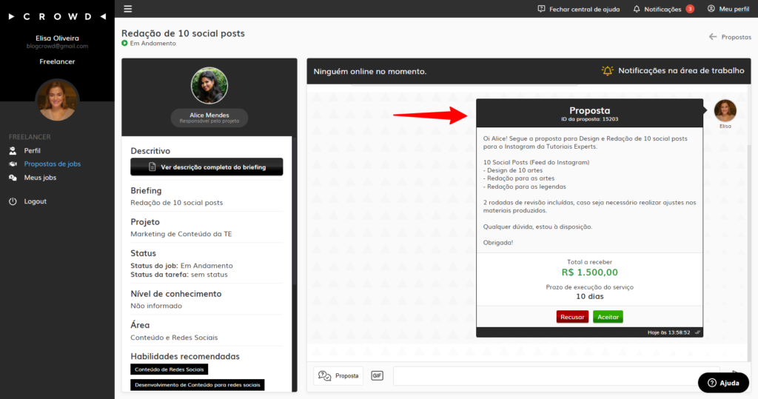Click the Proposta button in chat bar

click(338, 376)
